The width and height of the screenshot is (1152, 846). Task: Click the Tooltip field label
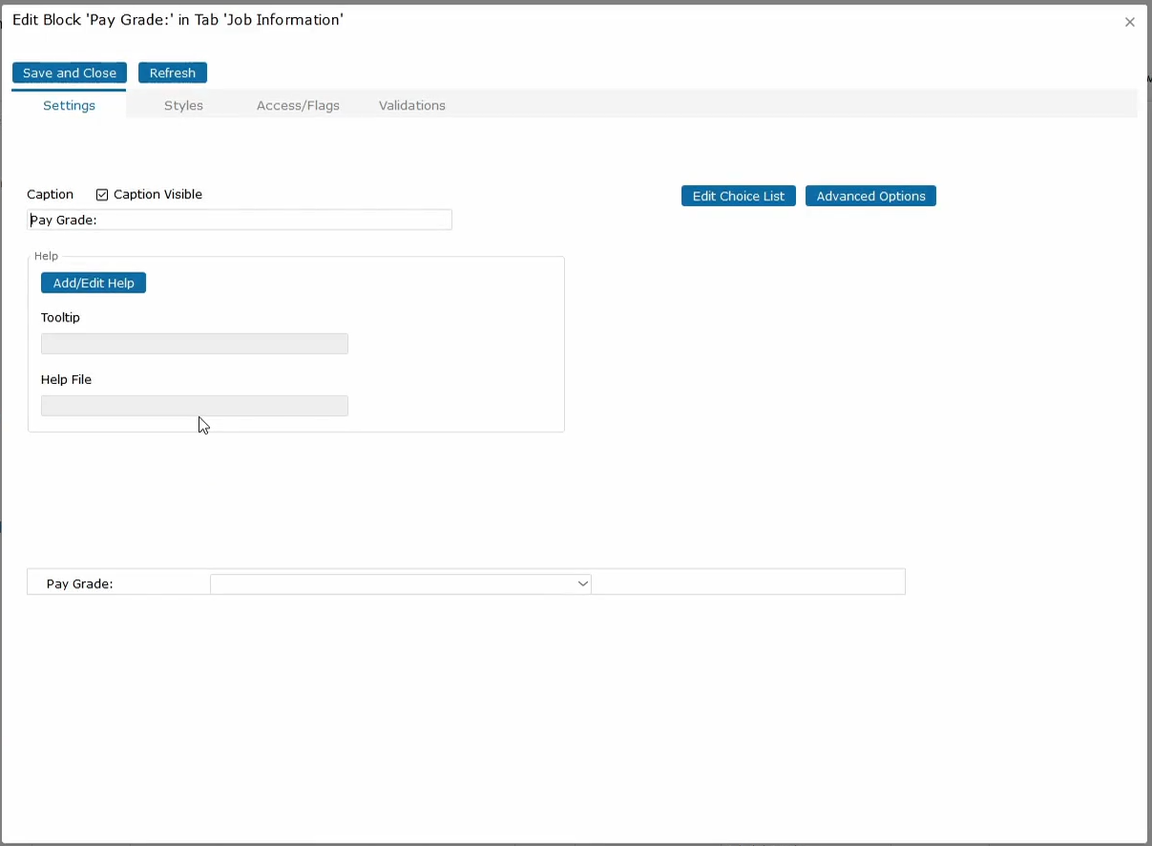[60, 318]
